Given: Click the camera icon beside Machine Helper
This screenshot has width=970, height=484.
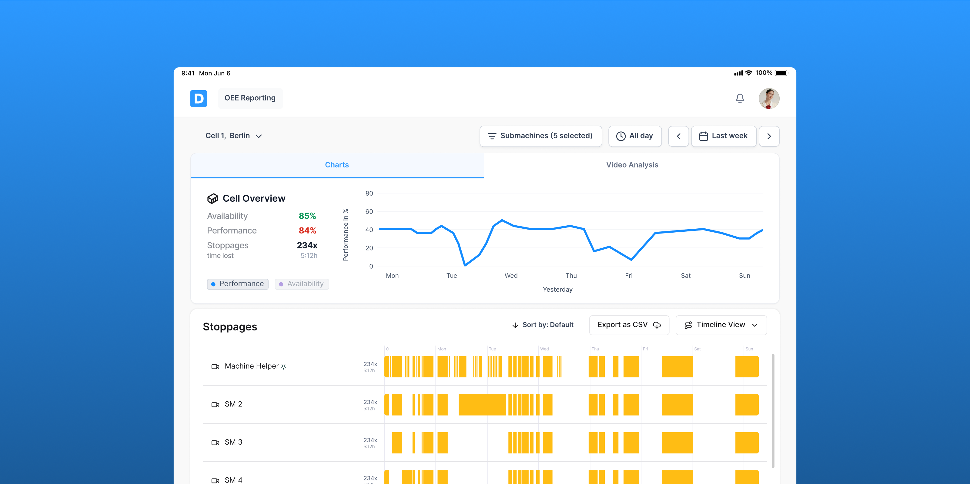Looking at the screenshot, I should [x=215, y=366].
